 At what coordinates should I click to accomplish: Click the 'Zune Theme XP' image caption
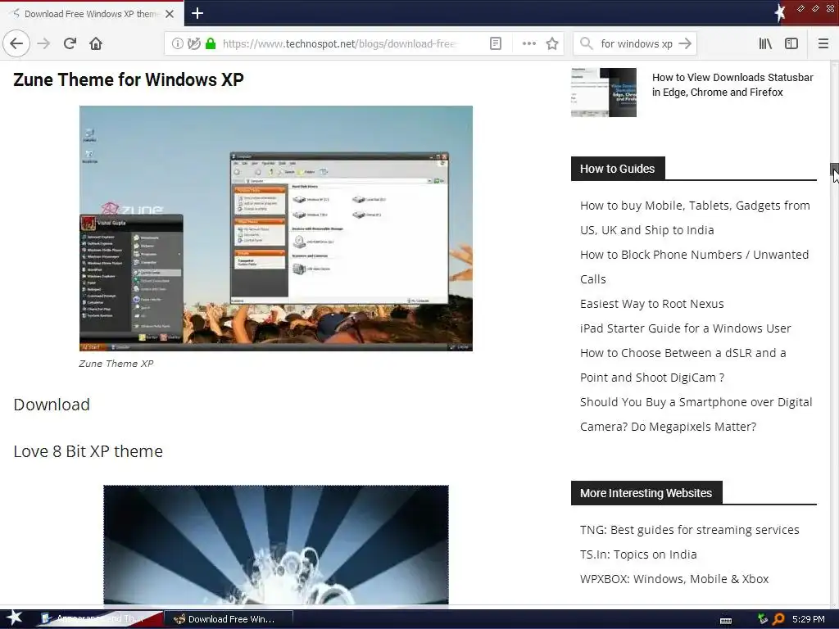(x=116, y=364)
